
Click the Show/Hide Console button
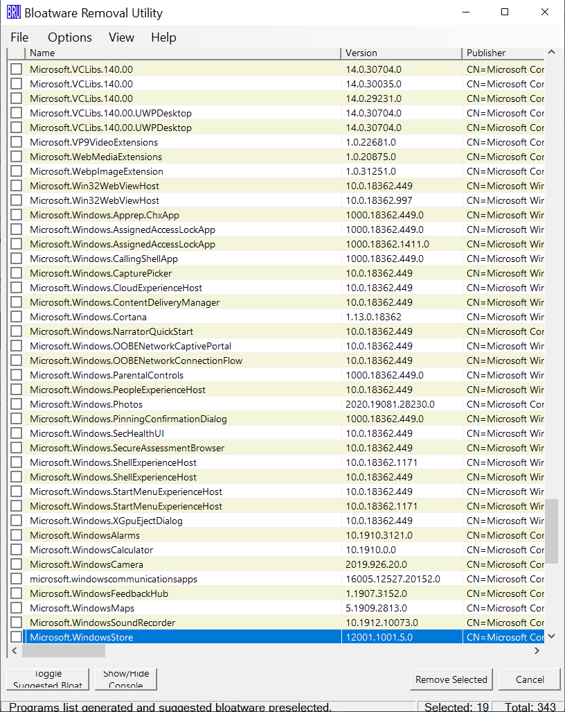(126, 679)
